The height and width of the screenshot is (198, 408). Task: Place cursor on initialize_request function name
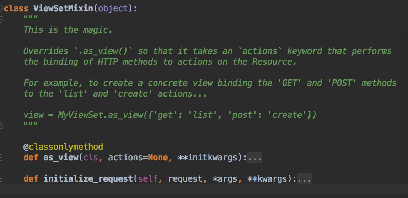pyautogui.click(x=88, y=179)
